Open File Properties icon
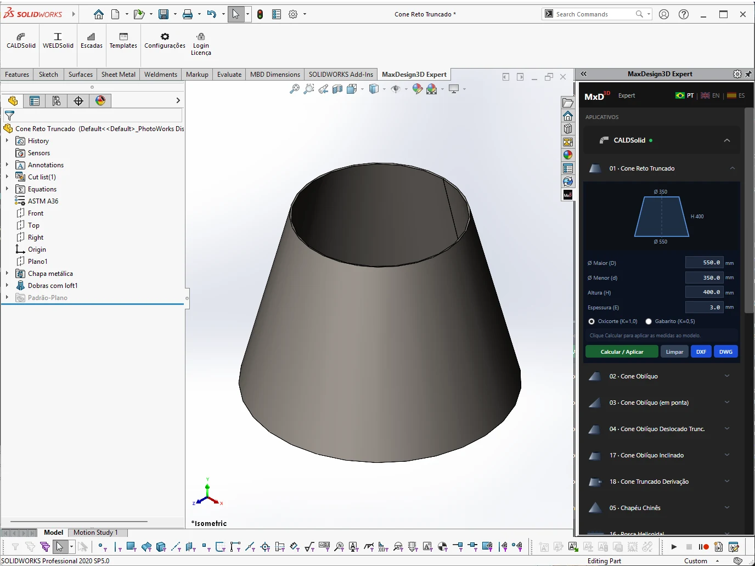Viewport: 755px width, 566px height. coord(277,14)
